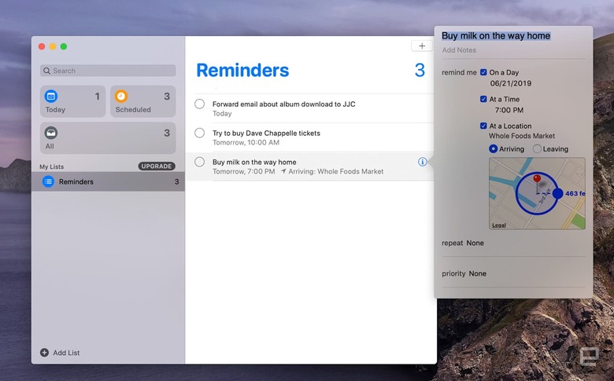This screenshot has width=614, height=381.
Task: Close the Reminders window with red button
Action: tap(42, 46)
